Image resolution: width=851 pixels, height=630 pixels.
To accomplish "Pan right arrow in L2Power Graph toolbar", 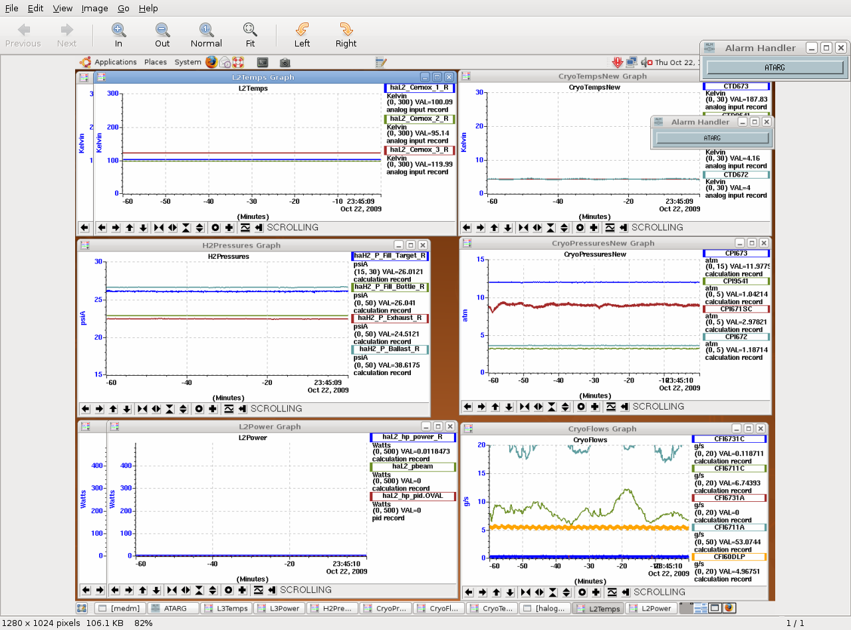I will pos(129,590).
